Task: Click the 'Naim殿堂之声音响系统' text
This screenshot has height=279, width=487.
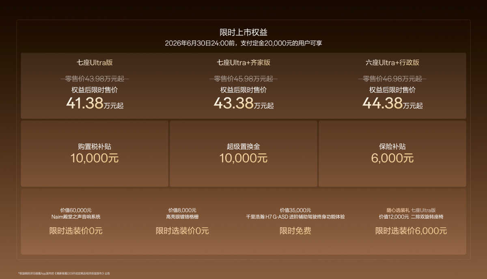Action: [76, 217]
